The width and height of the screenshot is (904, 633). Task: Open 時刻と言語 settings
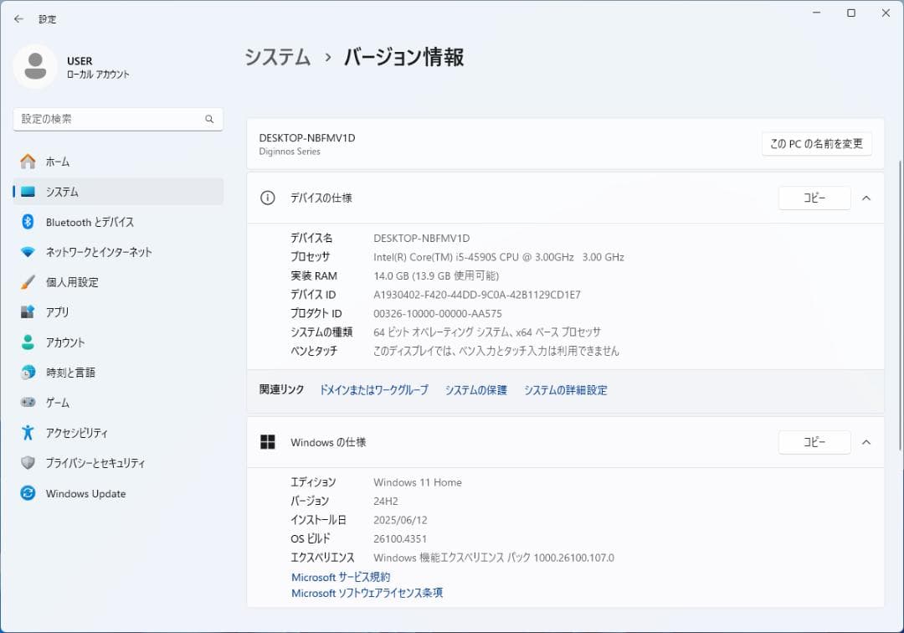(x=118, y=373)
